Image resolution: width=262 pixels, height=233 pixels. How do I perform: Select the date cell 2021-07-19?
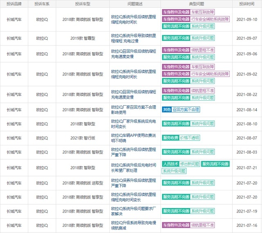[x=247, y=211]
